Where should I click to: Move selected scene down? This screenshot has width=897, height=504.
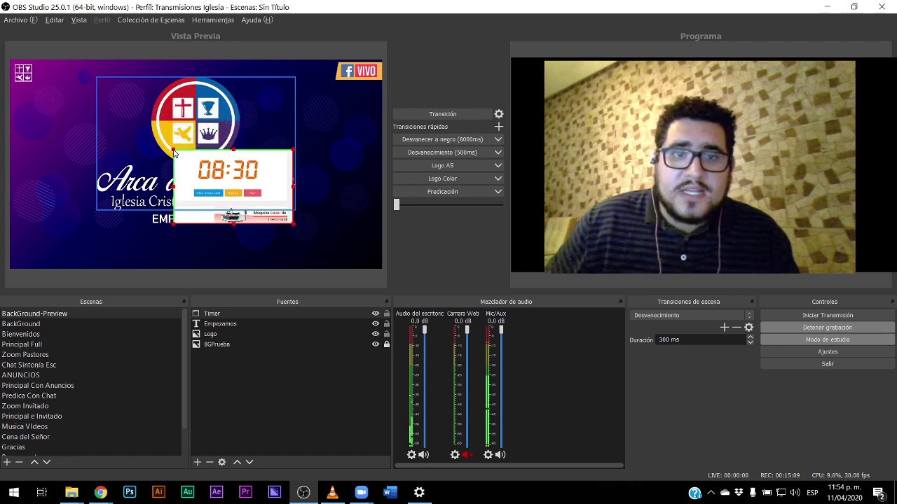46,462
